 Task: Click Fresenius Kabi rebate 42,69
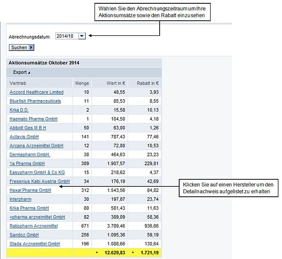tap(153, 181)
